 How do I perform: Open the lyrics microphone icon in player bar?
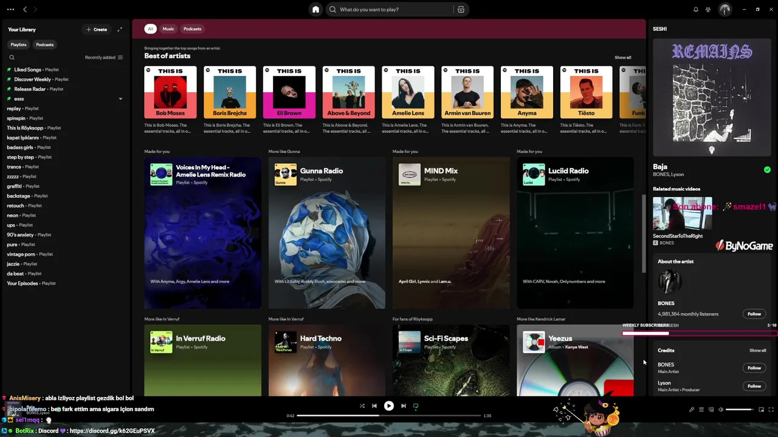point(692,410)
